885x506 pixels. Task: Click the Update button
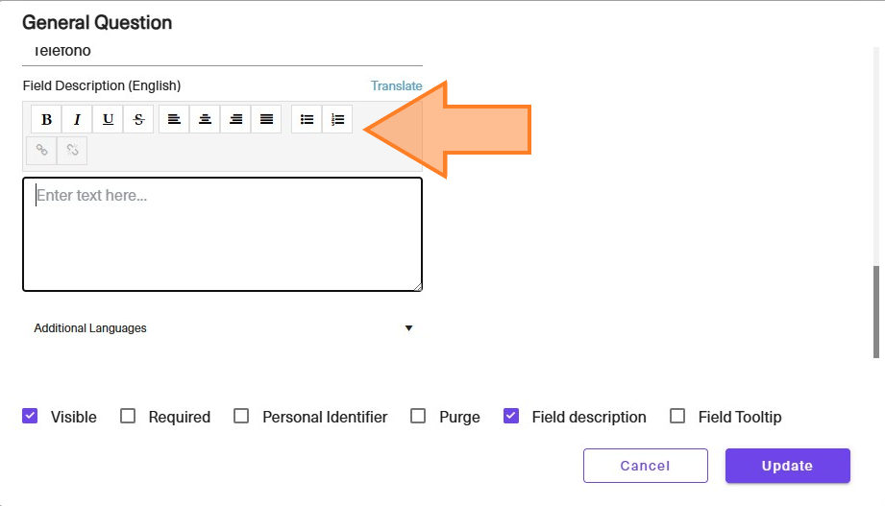(x=787, y=466)
